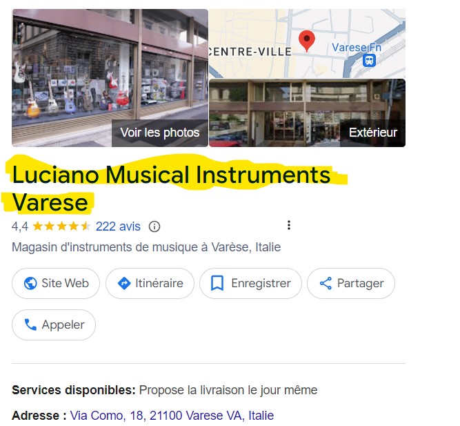460x426 pixels.
Task: Click the globe icon in Site Web
Action: [x=30, y=284]
